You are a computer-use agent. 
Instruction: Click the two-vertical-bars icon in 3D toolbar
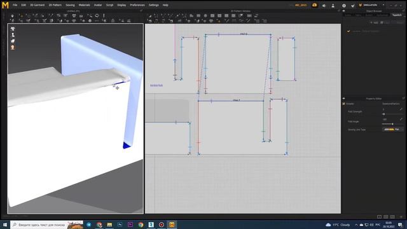81,16
